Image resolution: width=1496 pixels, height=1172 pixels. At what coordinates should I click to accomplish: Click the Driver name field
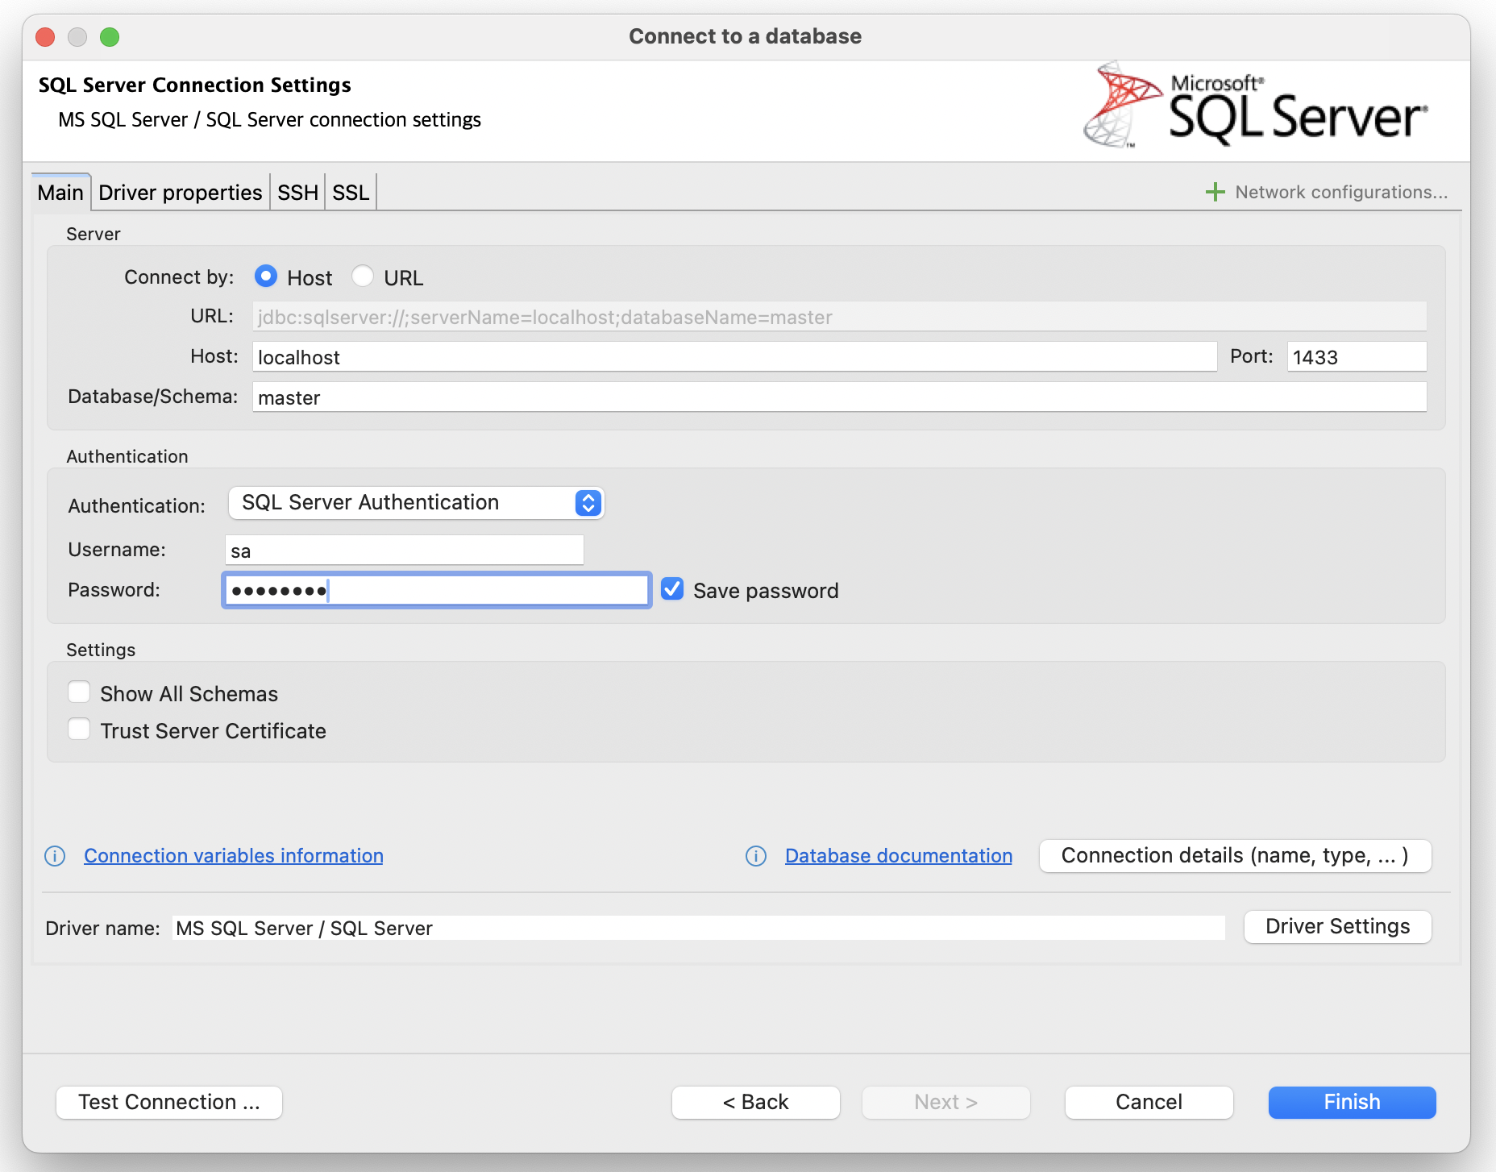pyautogui.click(x=699, y=928)
